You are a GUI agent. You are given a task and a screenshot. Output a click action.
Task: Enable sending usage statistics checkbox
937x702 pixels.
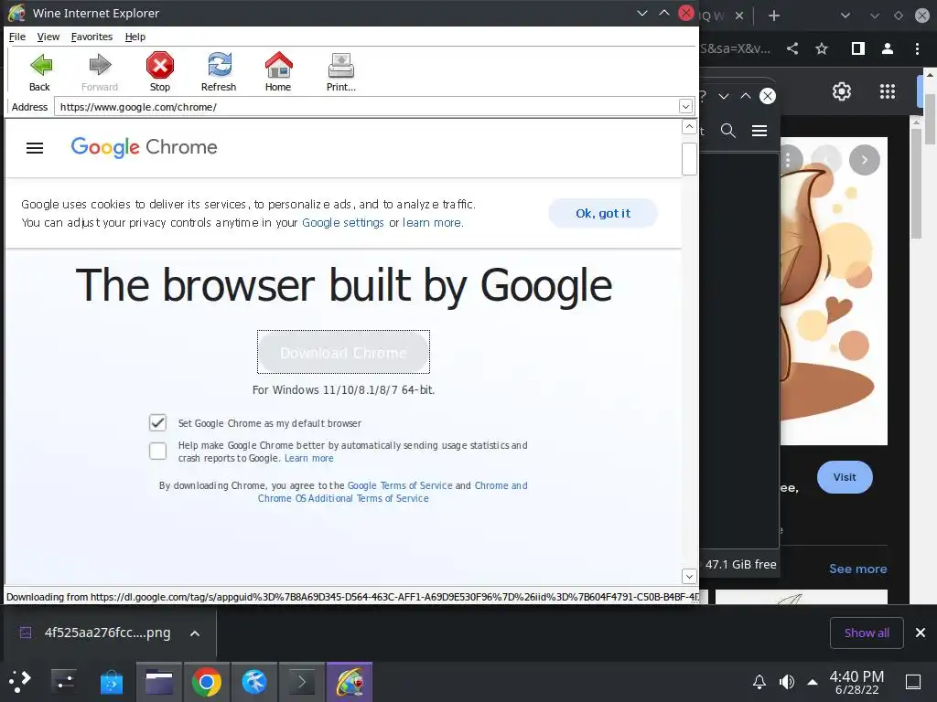point(157,451)
